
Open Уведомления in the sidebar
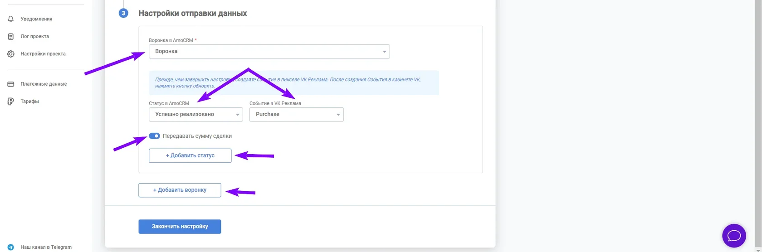[36, 19]
